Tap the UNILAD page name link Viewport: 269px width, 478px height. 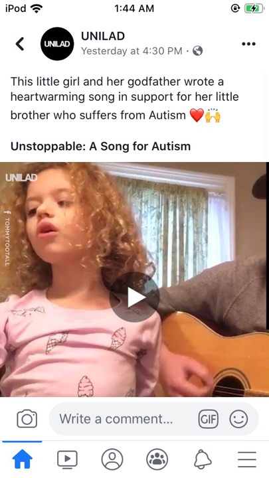(x=103, y=36)
